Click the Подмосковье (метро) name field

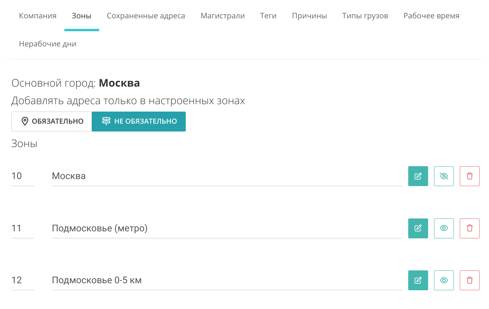click(227, 228)
